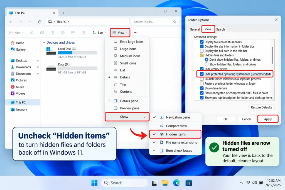Add a new Explorer tab
Image resolution: width=285 pixels, height=190 pixels.
(x=64, y=13)
